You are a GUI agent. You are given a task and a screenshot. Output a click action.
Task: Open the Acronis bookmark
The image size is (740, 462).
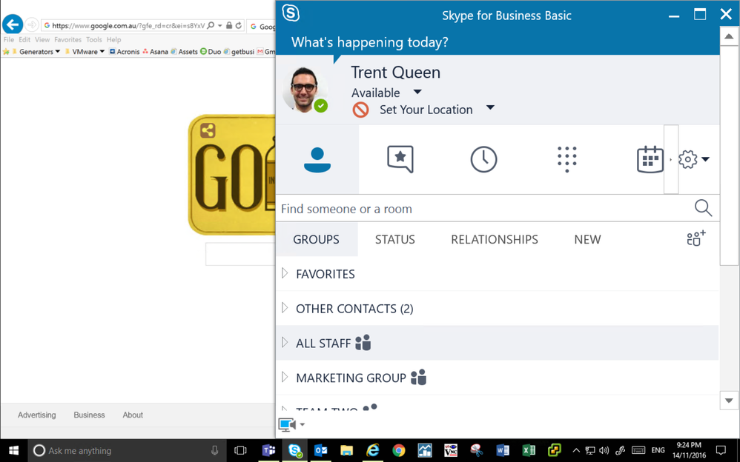coord(125,51)
